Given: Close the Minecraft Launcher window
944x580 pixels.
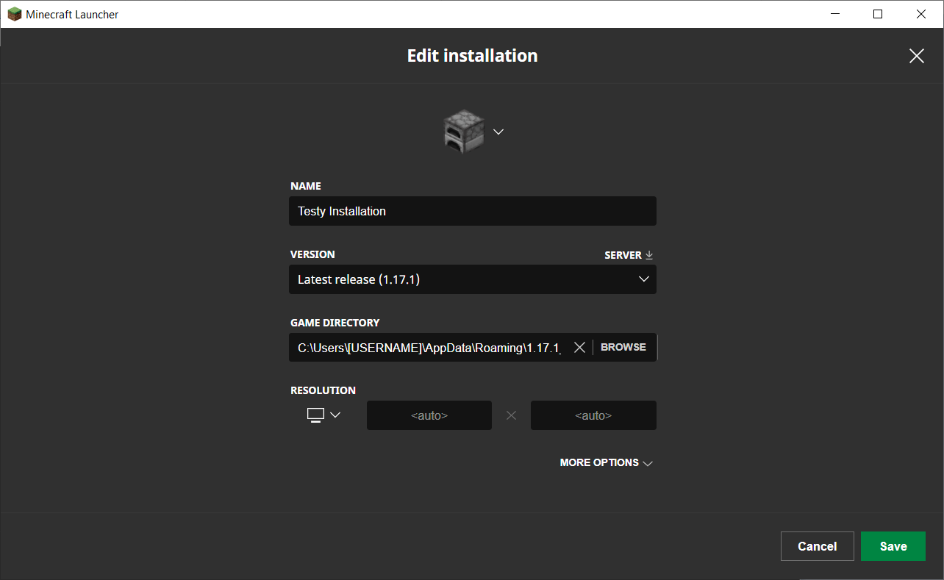Looking at the screenshot, I should click(x=921, y=14).
